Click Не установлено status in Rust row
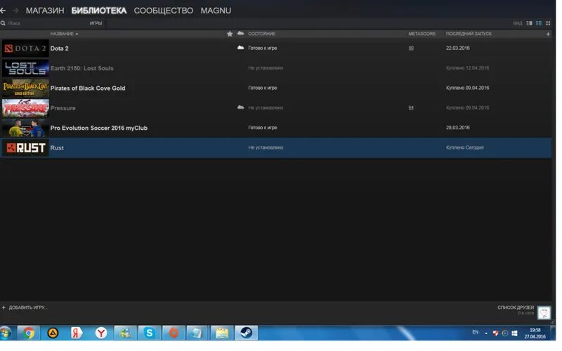 266,147
